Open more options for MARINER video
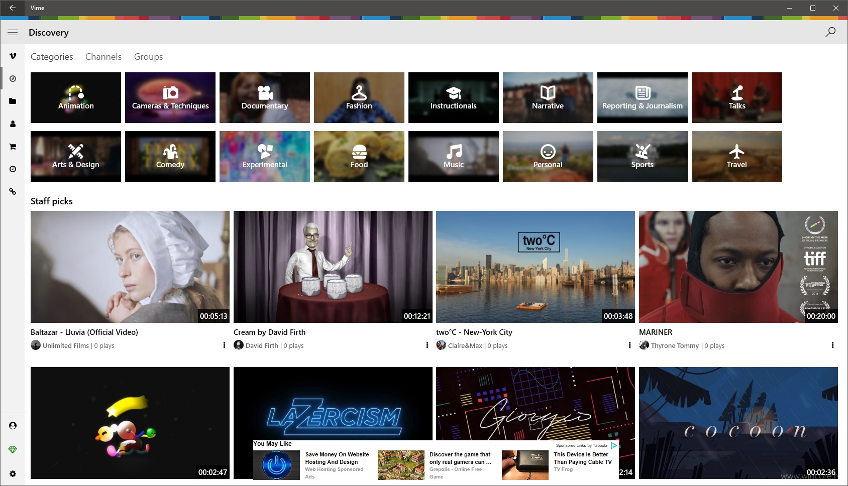Image resolution: width=848 pixels, height=486 pixels. click(x=832, y=345)
